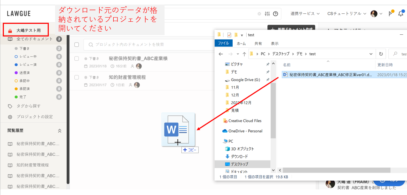Clear search with the X icon
Screen dimensions: 407x195
point(259,14)
